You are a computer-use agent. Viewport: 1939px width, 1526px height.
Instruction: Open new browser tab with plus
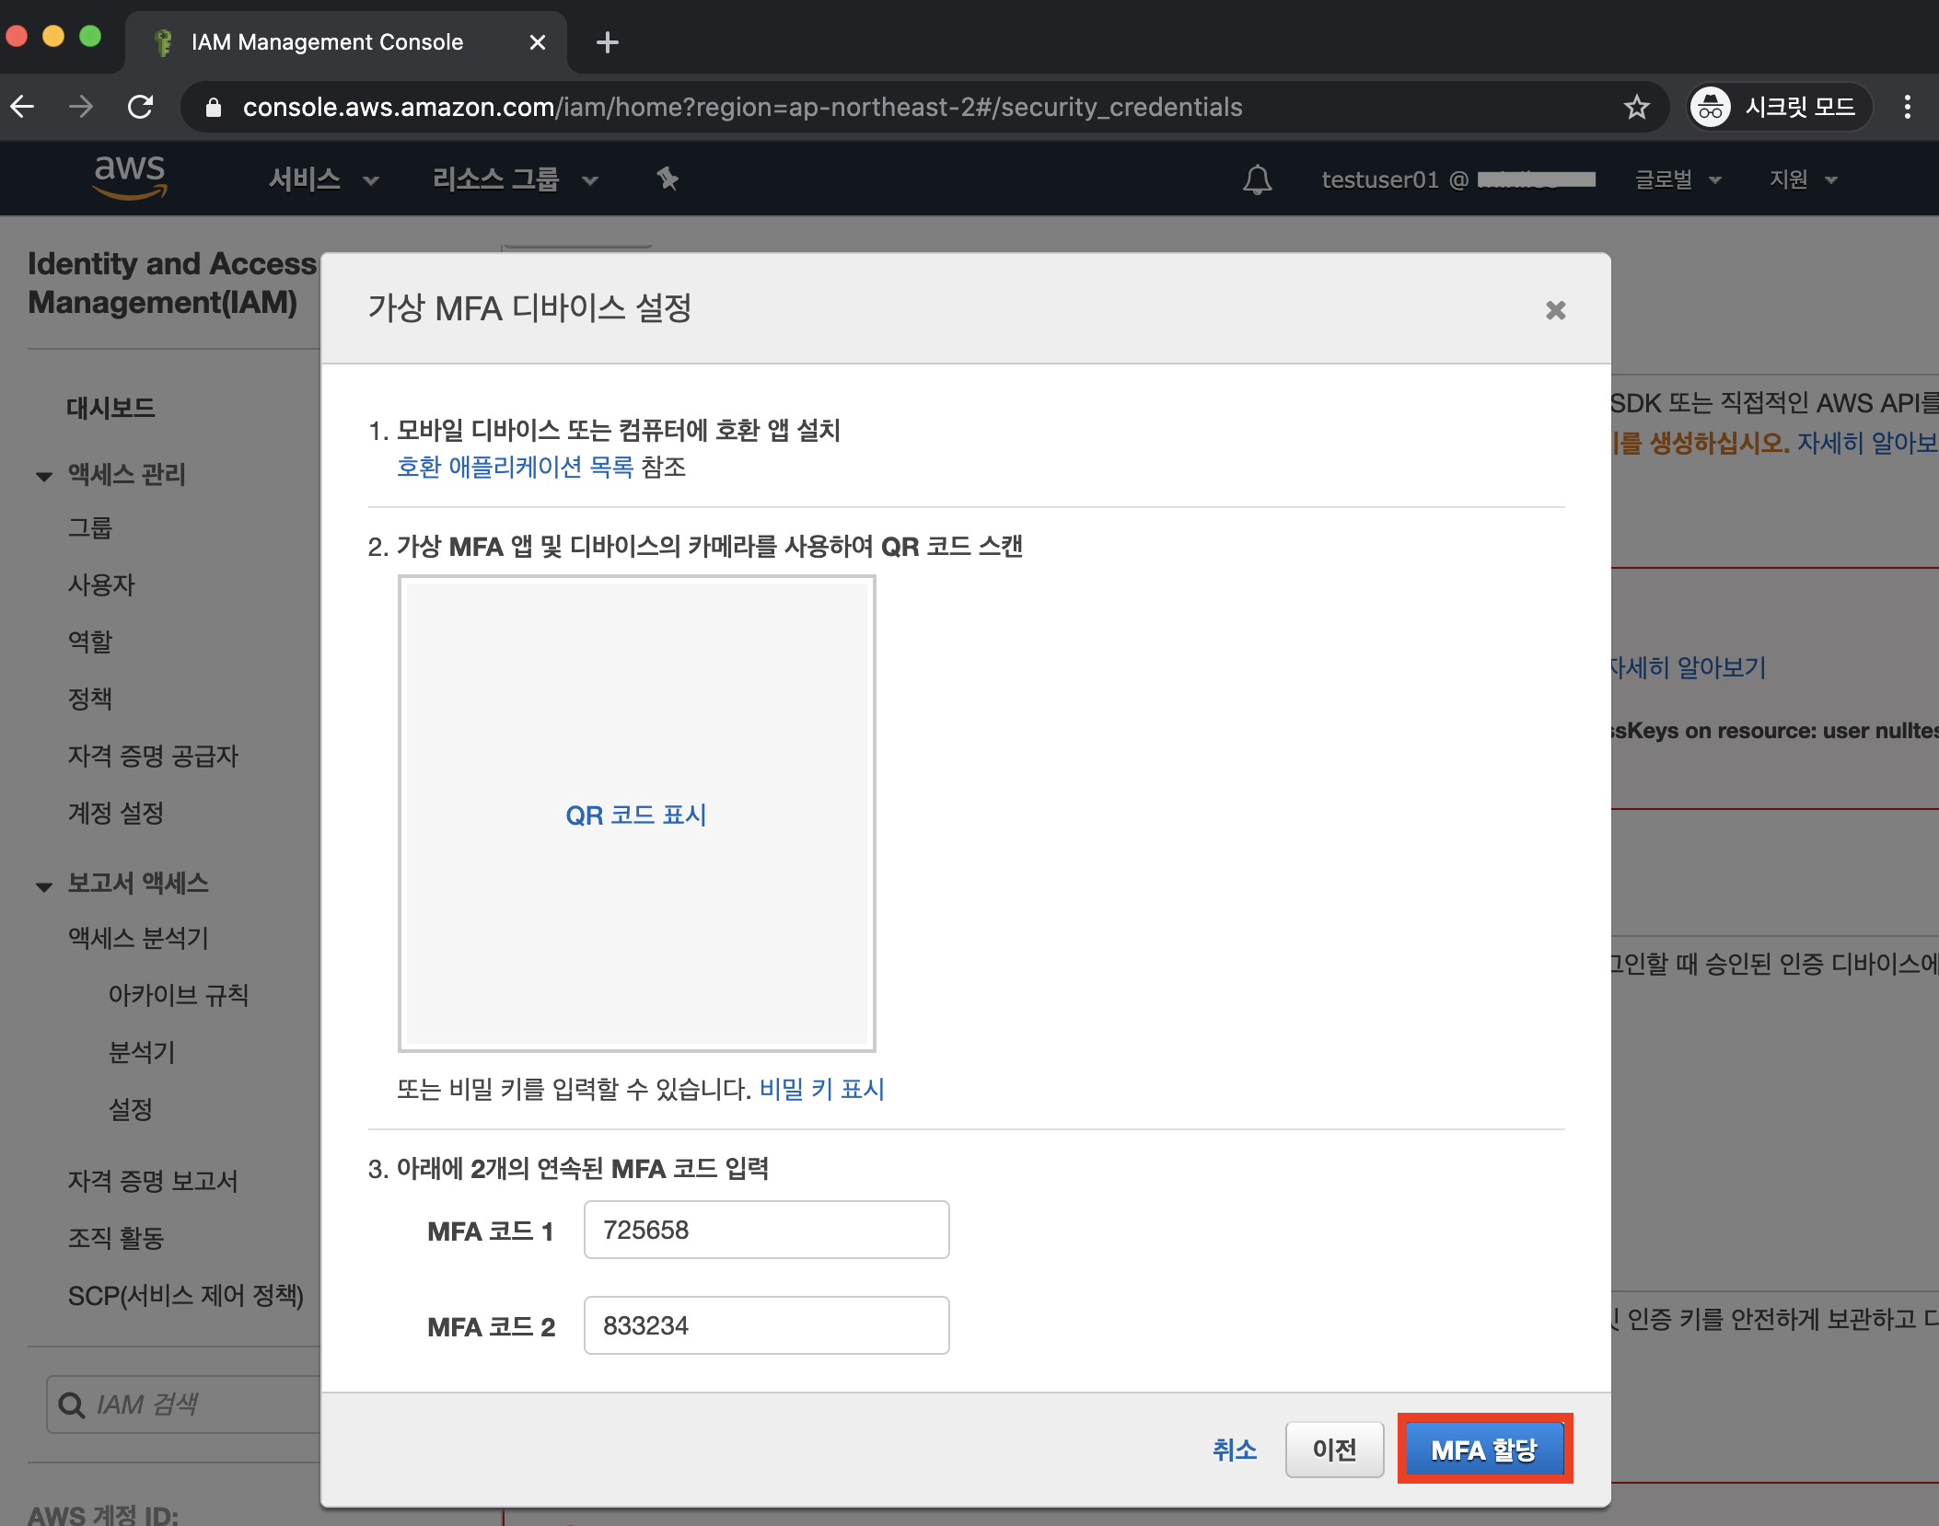(607, 42)
